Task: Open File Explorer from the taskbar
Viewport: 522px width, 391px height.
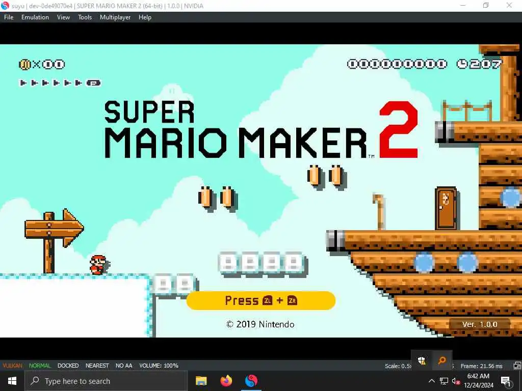Action: pos(201,381)
